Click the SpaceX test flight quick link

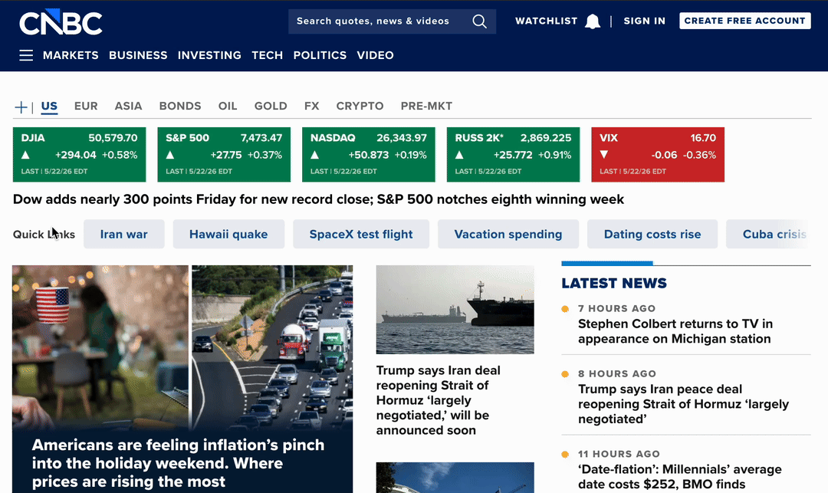click(x=361, y=234)
